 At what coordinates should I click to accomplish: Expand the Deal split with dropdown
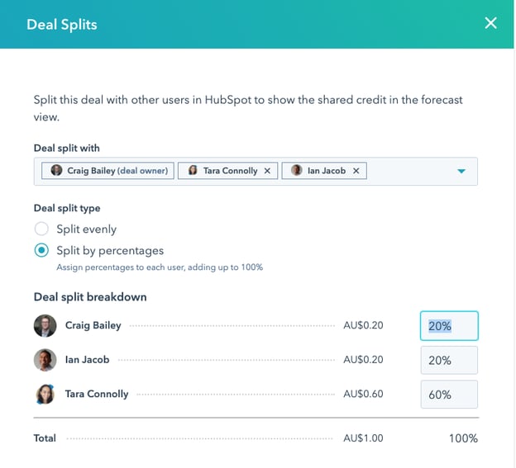[461, 171]
